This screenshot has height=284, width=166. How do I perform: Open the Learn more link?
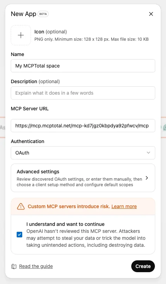pyautogui.click(x=124, y=206)
